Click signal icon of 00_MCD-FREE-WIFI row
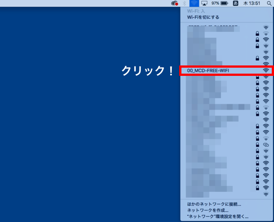The height and width of the screenshot is (222, 274). [x=266, y=71]
